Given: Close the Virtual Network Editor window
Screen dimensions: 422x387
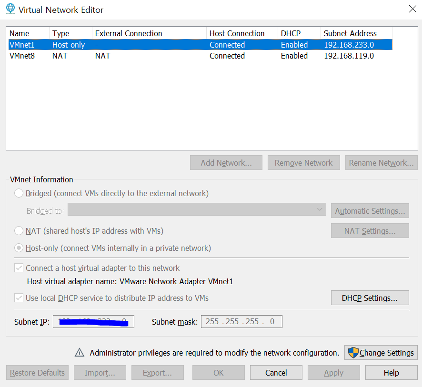Looking at the screenshot, I should click(x=412, y=9).
